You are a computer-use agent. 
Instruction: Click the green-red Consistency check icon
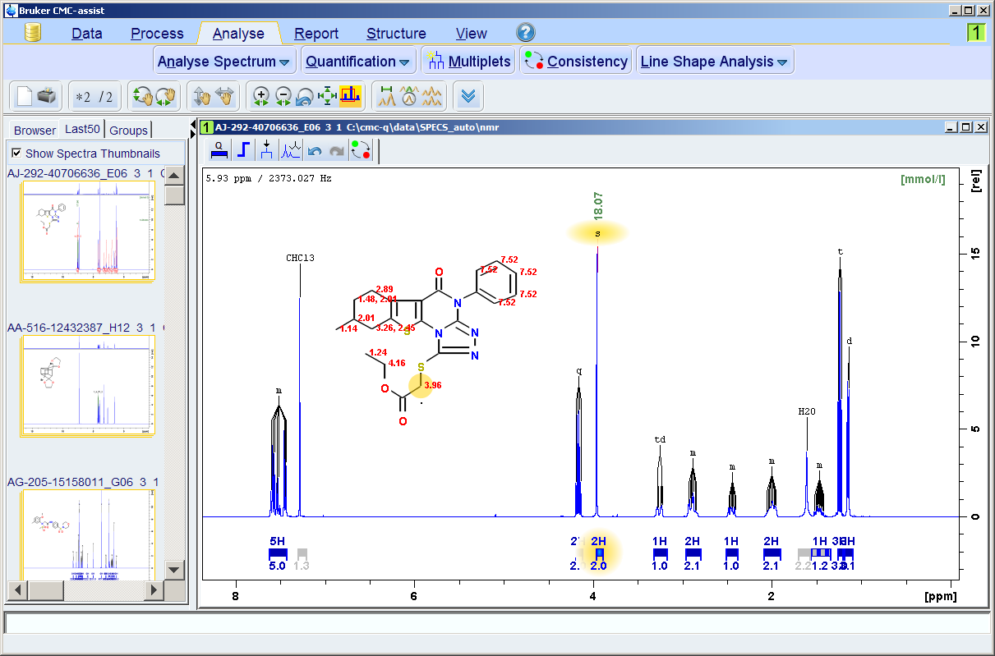pyautogui.click(x=361, y=150)
